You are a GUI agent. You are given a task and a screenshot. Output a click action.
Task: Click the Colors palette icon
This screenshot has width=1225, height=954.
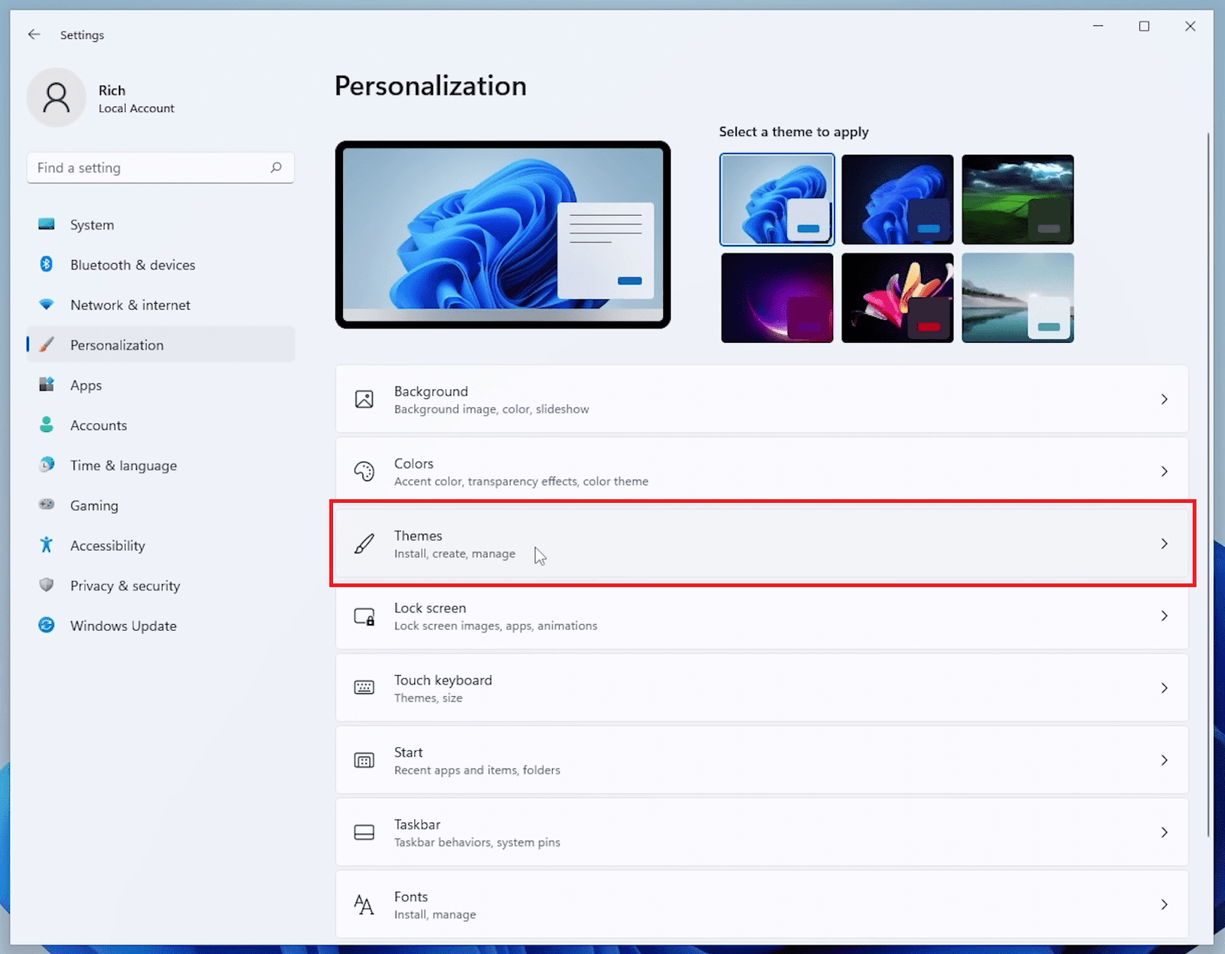364,472
